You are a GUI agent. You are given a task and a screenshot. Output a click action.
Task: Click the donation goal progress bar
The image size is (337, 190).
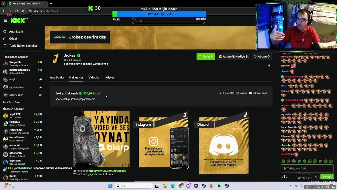click(159, 14)
